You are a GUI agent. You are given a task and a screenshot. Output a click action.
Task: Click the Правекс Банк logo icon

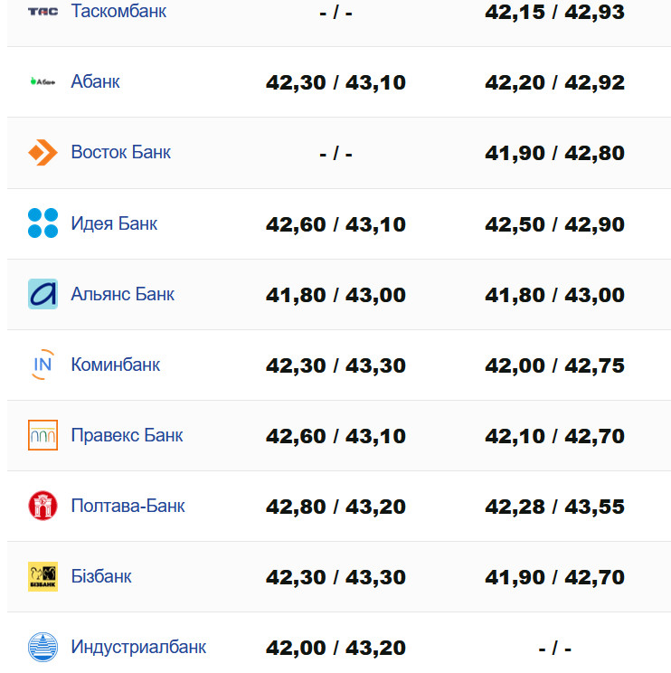click(x=43, y=435)
